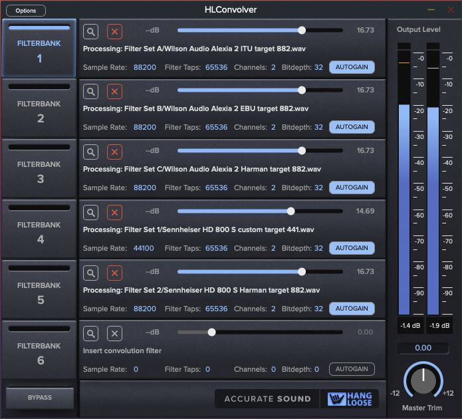Click gain slider handle for Sennheiser custom 441 row
462x419 pixels.
click(x=290, y=211)
